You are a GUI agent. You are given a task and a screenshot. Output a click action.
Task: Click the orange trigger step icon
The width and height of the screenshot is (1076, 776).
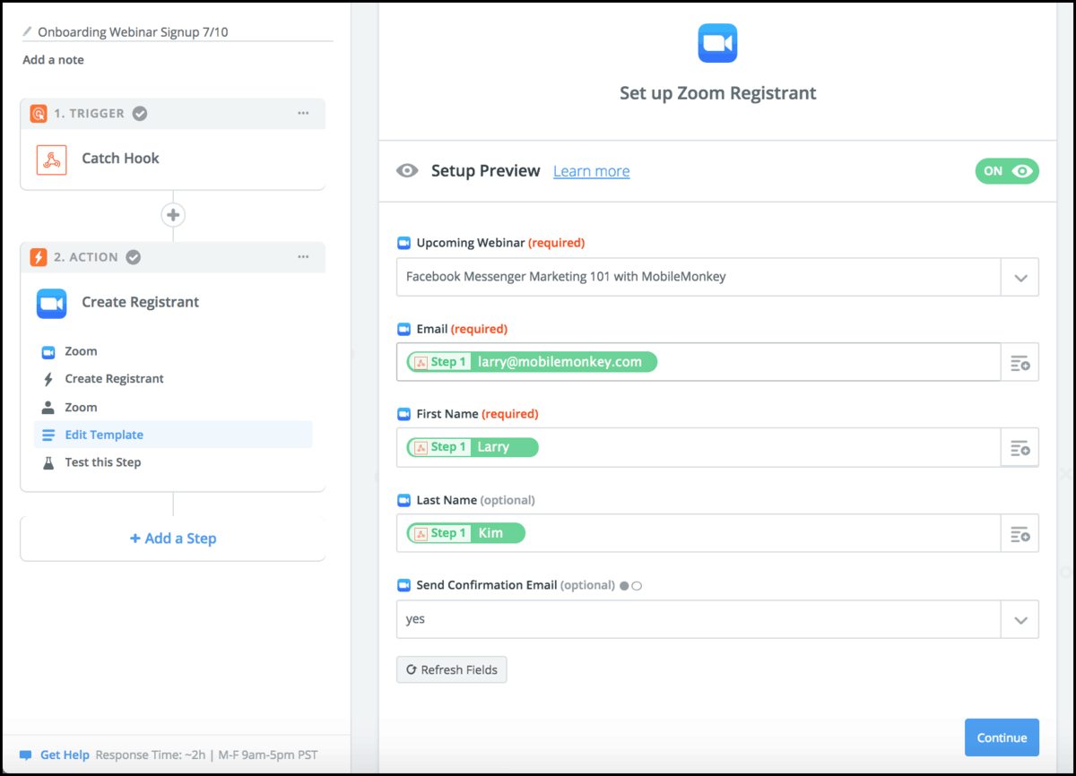(x=39, y=114)
